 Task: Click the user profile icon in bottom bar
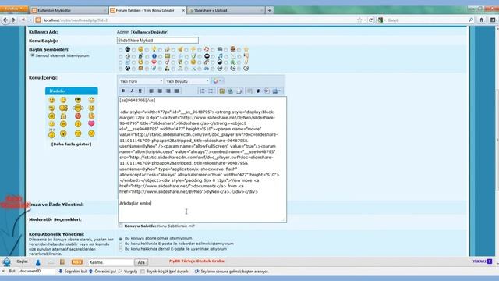coord(38,262)
